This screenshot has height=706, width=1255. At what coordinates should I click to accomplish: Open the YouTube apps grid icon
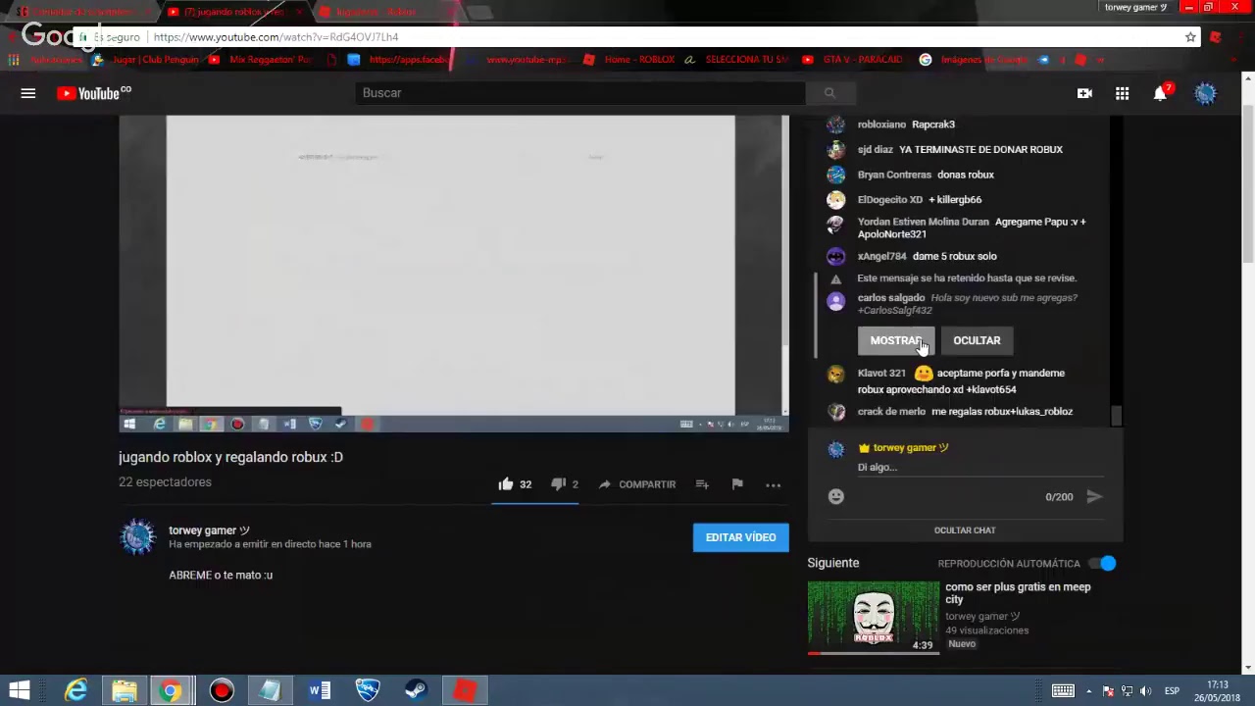point(1122,93)
